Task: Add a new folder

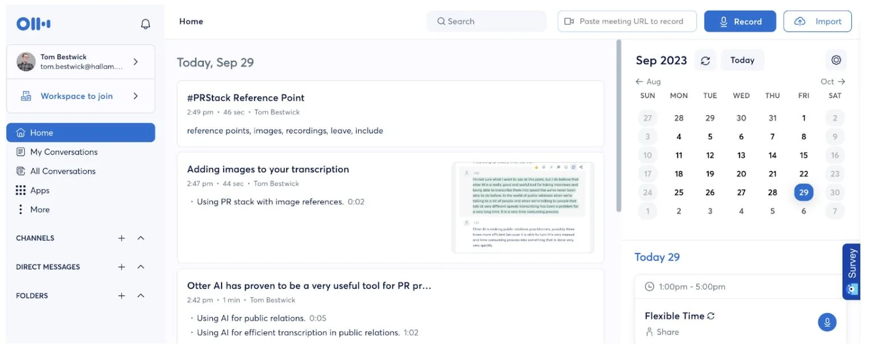Action: tap(122, 296)
